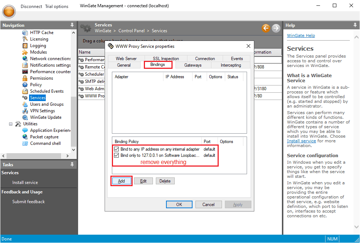Open the Intercepting tab
The width and height of the screenshot is (360, 243).
pyautogui.click(x=231, y=65)
